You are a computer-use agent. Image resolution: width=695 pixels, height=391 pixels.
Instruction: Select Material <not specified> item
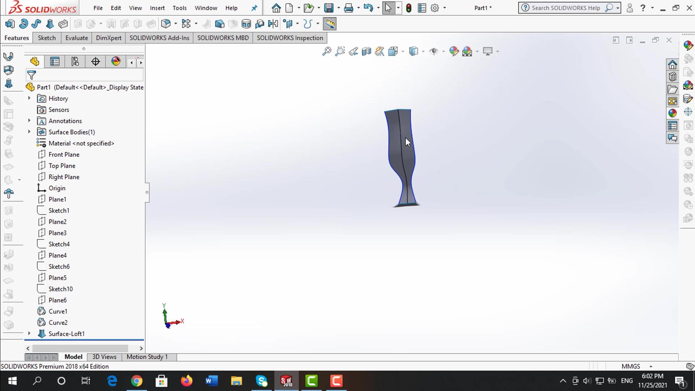pos(81,143)
